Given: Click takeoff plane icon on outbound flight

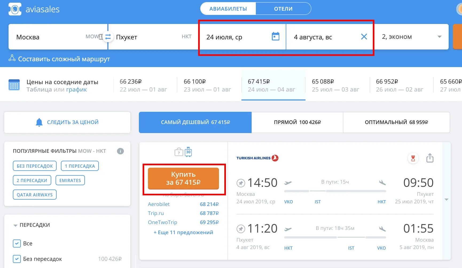Looking at the screenshot, I should coord(288,183).
